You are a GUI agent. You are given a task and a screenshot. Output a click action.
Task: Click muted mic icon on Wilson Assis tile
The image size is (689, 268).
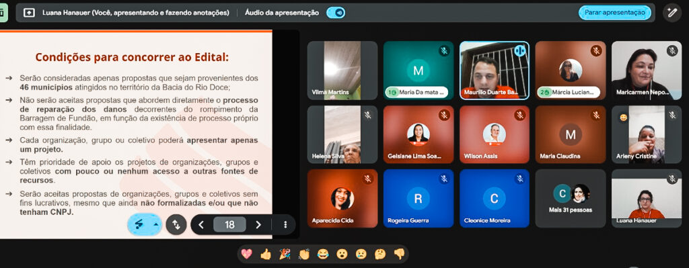[520, 116]
